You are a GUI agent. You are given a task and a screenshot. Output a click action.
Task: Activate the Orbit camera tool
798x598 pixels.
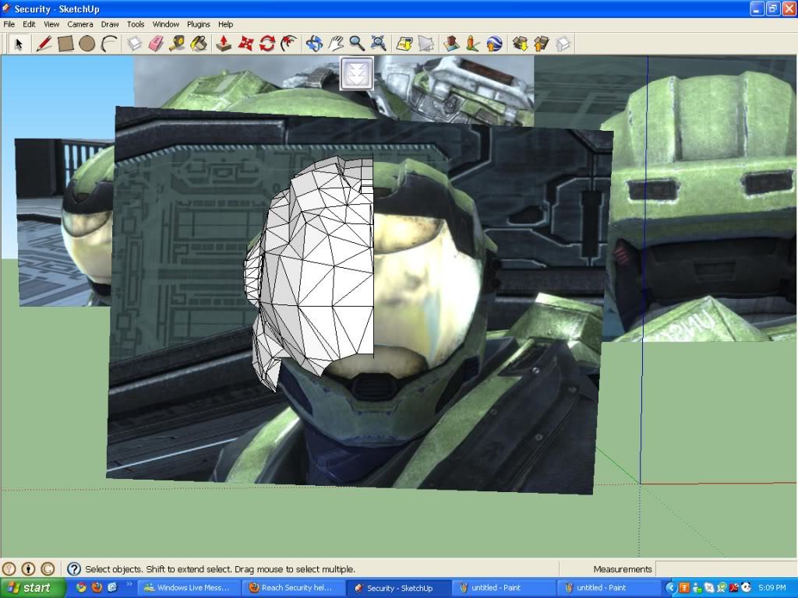[314, 44]
